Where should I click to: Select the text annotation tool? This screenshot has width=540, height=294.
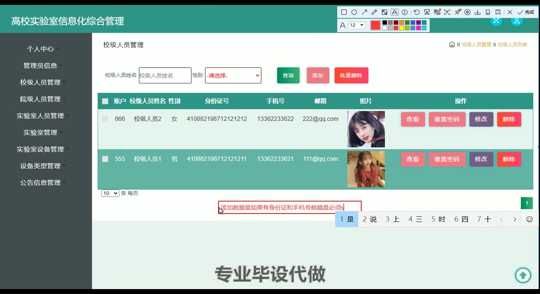point(394,12)
